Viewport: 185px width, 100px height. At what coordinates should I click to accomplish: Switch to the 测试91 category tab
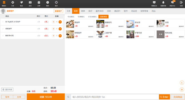[x=117, y=11]
